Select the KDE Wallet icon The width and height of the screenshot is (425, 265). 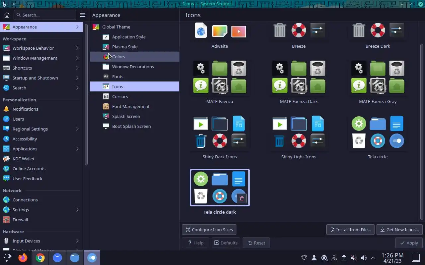point(6,159)
